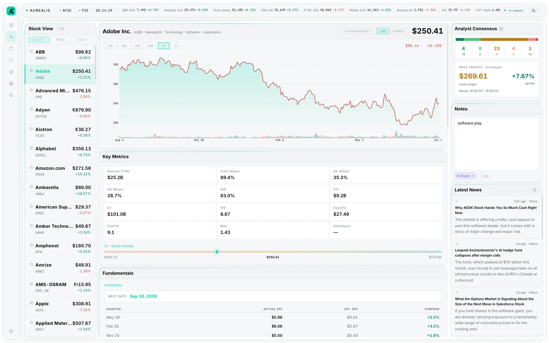Select the 1M chart range
This screenshot has width=549, height=343.
coord(124,46)
